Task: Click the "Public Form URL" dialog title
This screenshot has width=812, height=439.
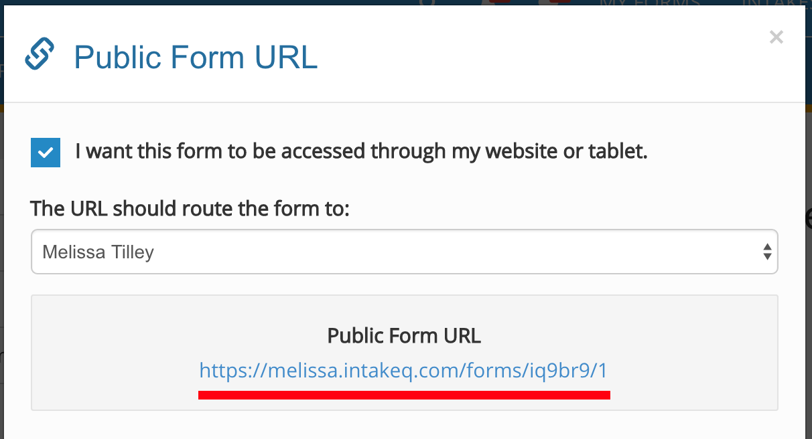Action: pyautogui.click(x=196, y=58)
